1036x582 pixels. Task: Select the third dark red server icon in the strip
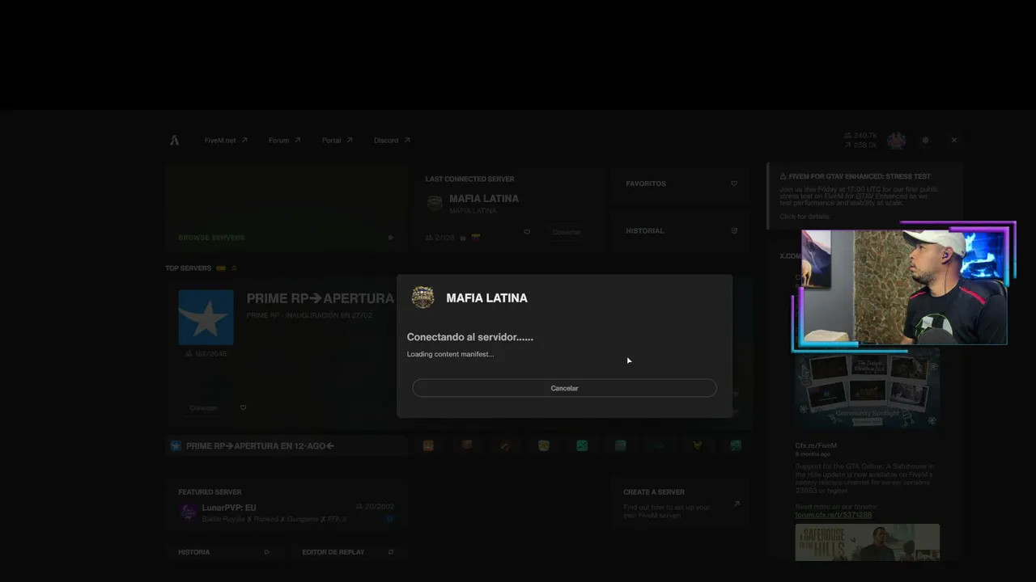(505, 445)
